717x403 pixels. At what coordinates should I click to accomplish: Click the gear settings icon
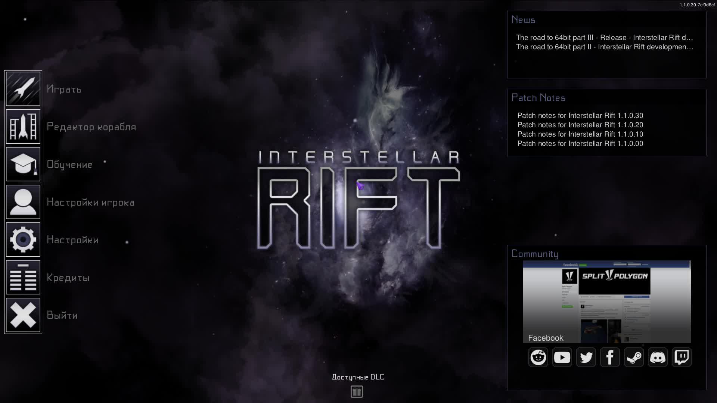tap(23, 240)
